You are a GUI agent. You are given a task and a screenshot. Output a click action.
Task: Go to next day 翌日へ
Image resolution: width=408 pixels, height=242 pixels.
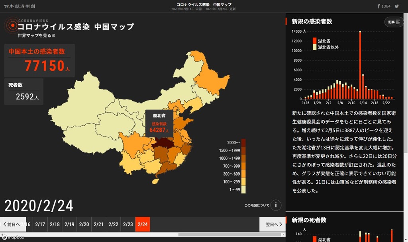click(x=273, y=224)
